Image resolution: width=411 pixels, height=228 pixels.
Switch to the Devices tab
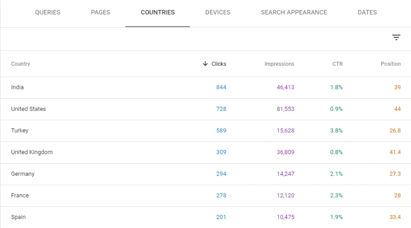(x=218, y=12)
